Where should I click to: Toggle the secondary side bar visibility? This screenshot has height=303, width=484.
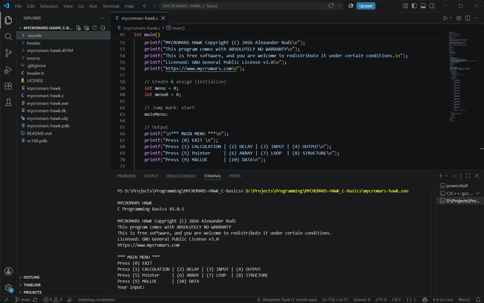tap(432, 6)
